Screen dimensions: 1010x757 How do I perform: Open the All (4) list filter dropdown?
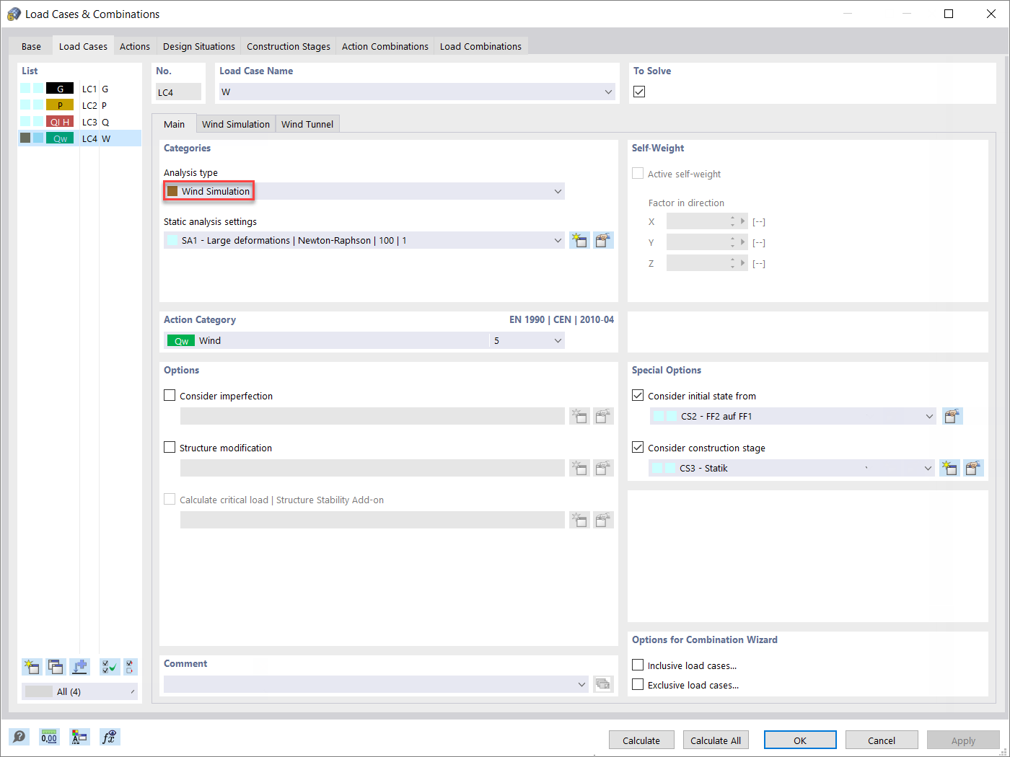coord(79,691)
